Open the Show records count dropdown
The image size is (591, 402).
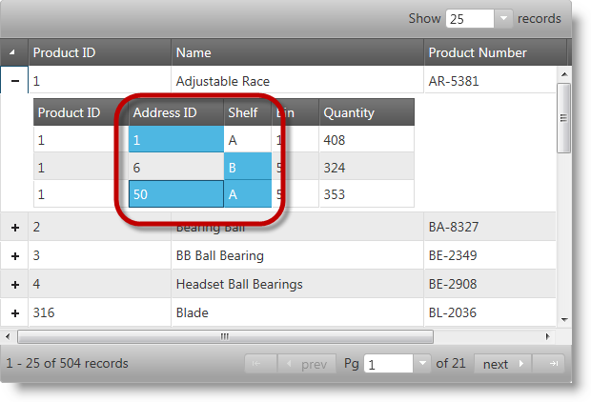point(503,19)
